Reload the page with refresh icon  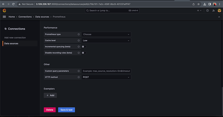pos(13,4)
